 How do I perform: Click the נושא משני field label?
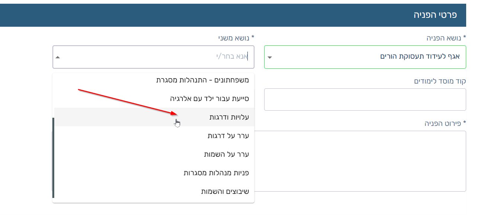[x=236, y=38]
